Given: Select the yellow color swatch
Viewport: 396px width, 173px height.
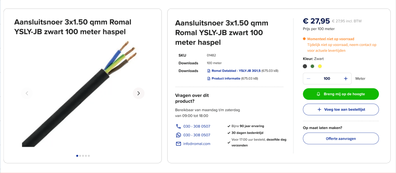Looking at the screenshot, I should (320, 66).
